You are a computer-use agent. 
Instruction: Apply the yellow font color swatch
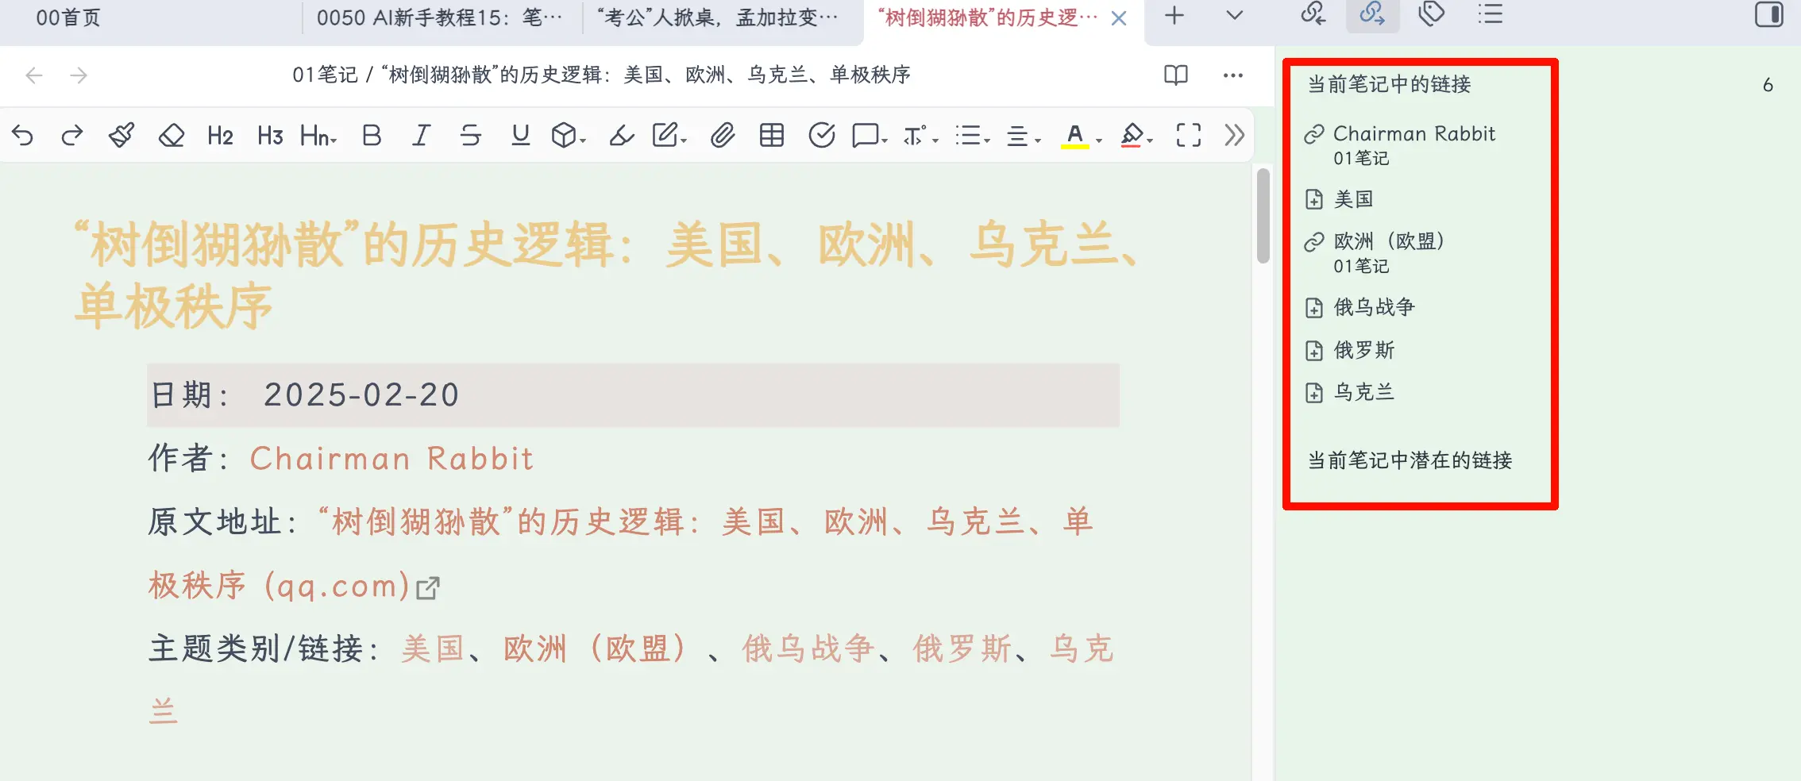(1074, 136)
